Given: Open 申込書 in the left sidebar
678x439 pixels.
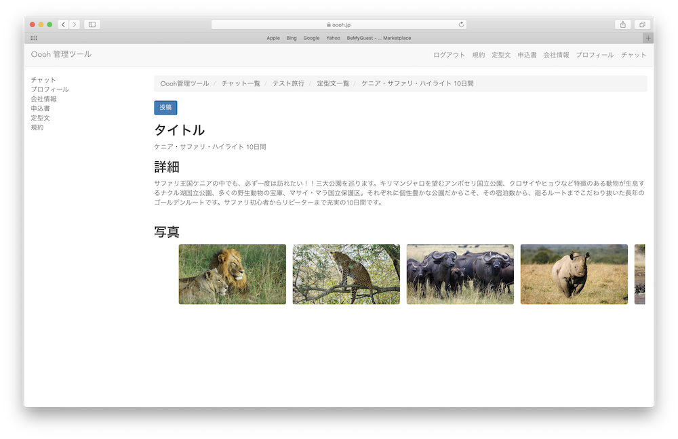Looking at the screenshot, I should 40,108.
